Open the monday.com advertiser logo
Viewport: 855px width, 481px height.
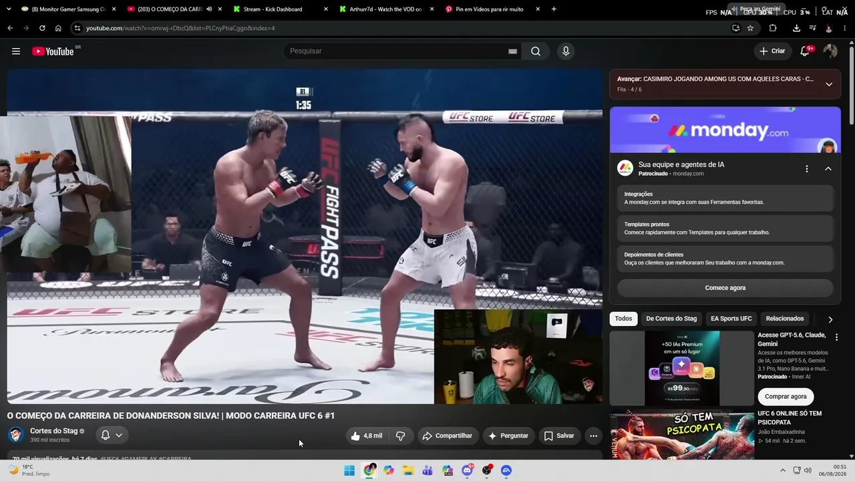tap(625, 168)
